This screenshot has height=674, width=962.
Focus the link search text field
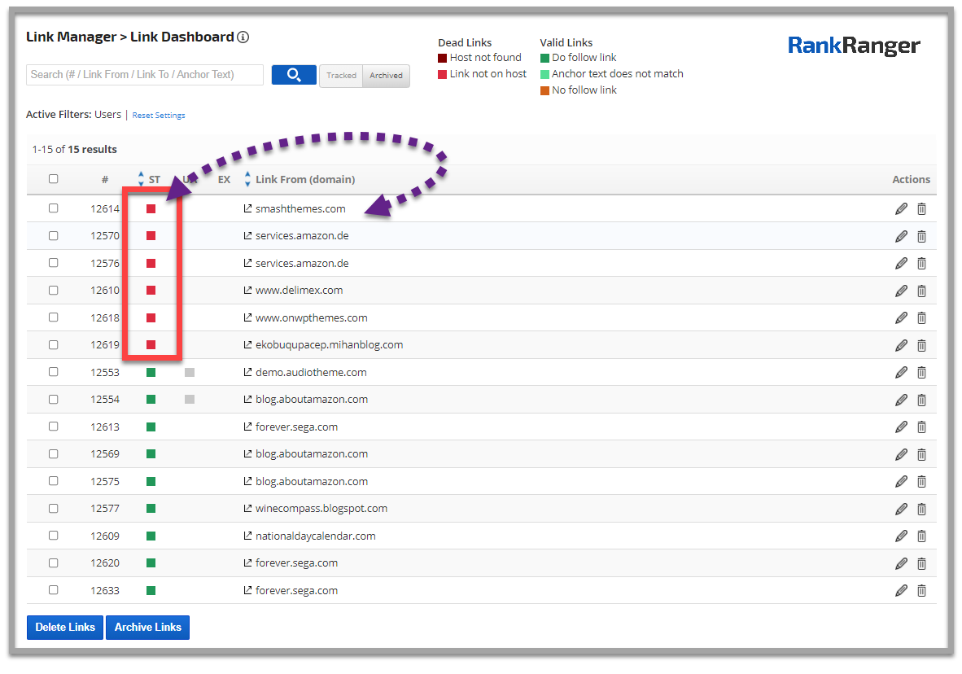(145, 75)
